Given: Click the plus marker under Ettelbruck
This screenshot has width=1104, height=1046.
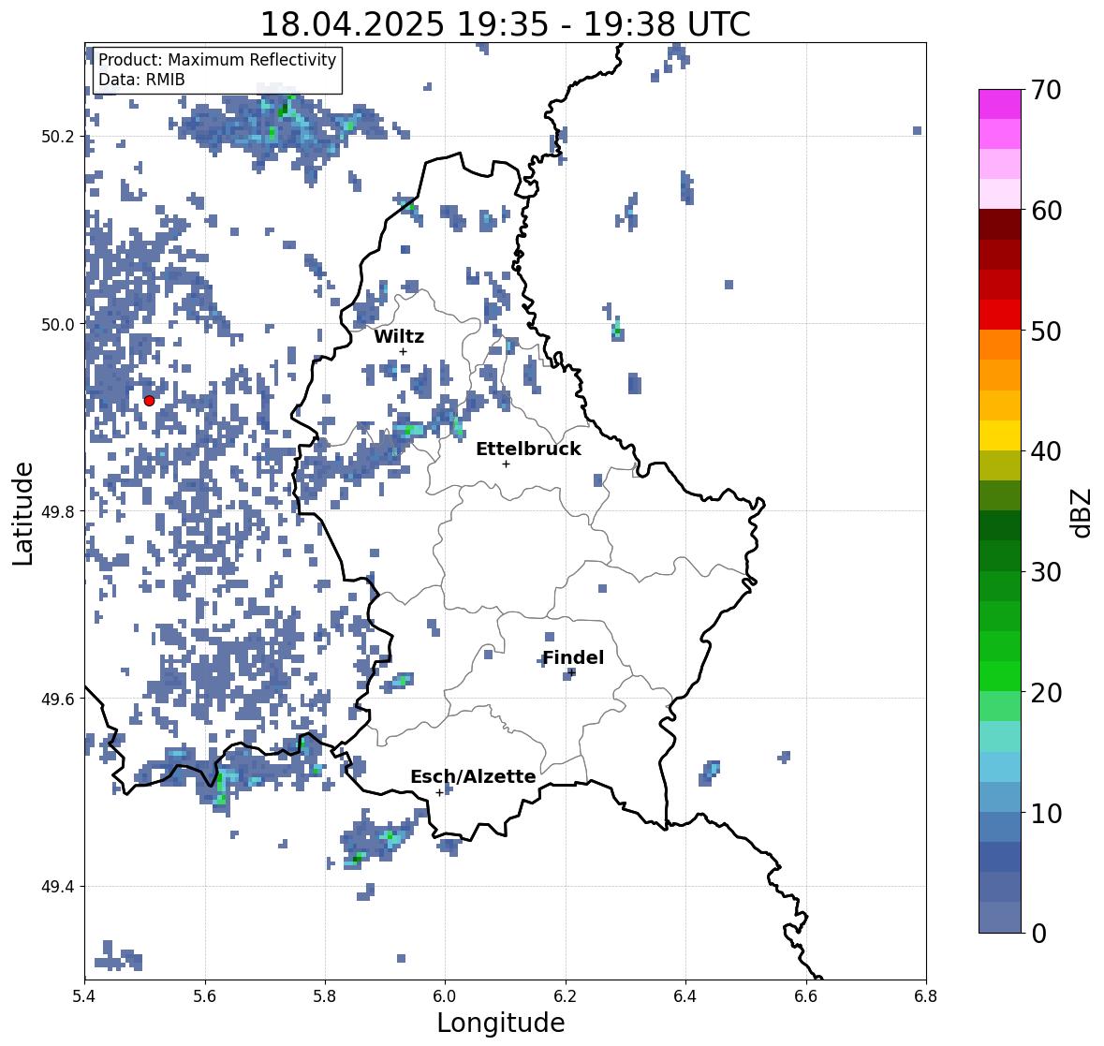Looking at the screenshot, I should 506,464.
